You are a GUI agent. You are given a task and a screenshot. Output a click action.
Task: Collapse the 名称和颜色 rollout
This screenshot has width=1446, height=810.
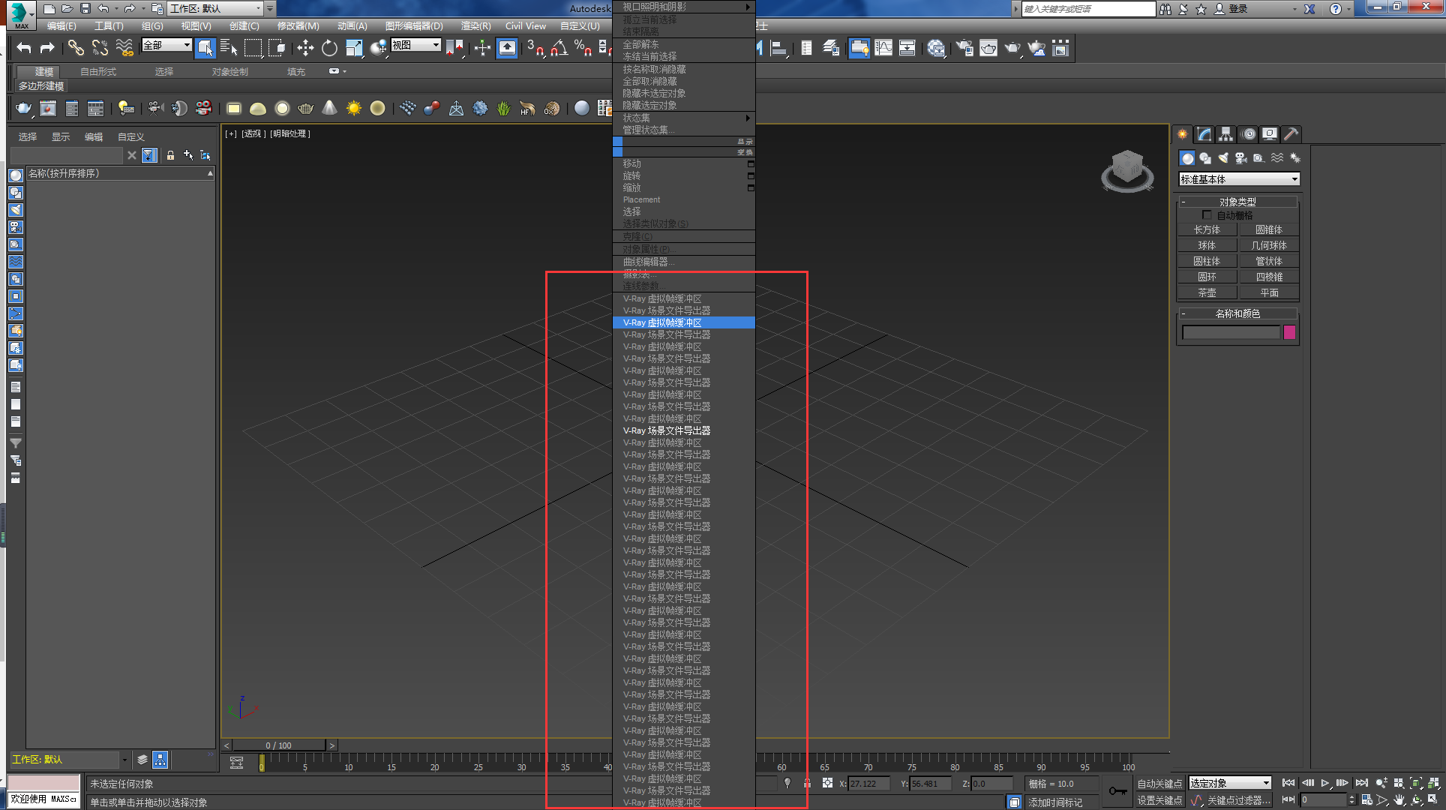(1238, 313)
